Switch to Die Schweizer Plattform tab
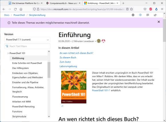 pyautogui.click(x=25, y=3)
